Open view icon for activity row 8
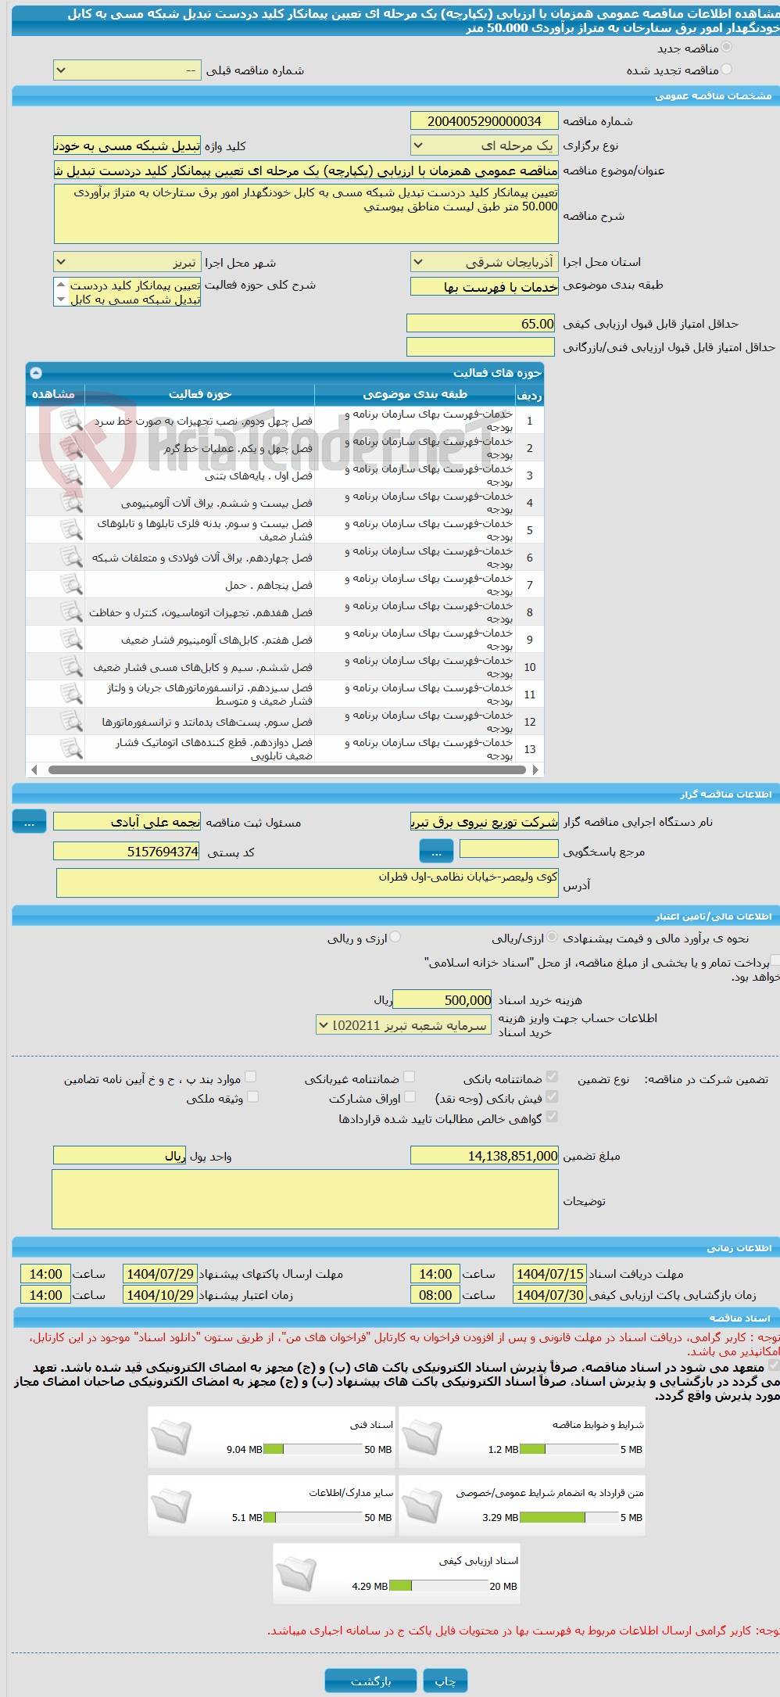780x1697 pixels. pyautogui.click(x=71, y=612)
